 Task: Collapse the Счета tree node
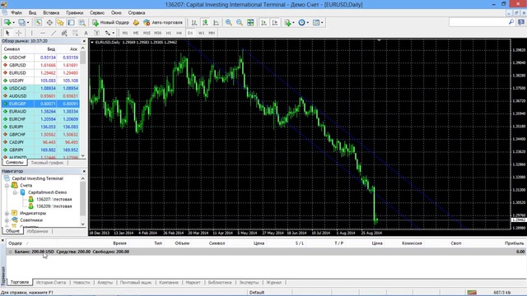[x=7, y=186]
